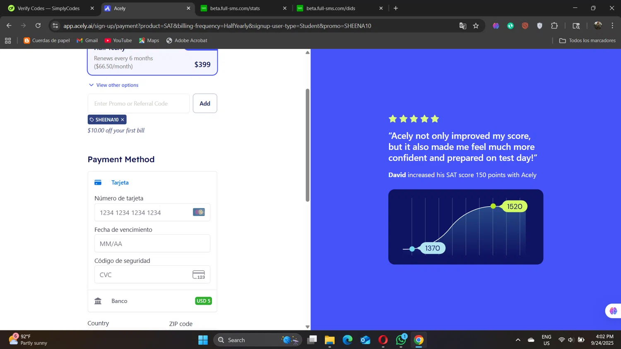Focus the Enter Promo or Referral Code field
Image resolution: width=621 pixels, height=349 pixels.
click(x=139, y=103)
